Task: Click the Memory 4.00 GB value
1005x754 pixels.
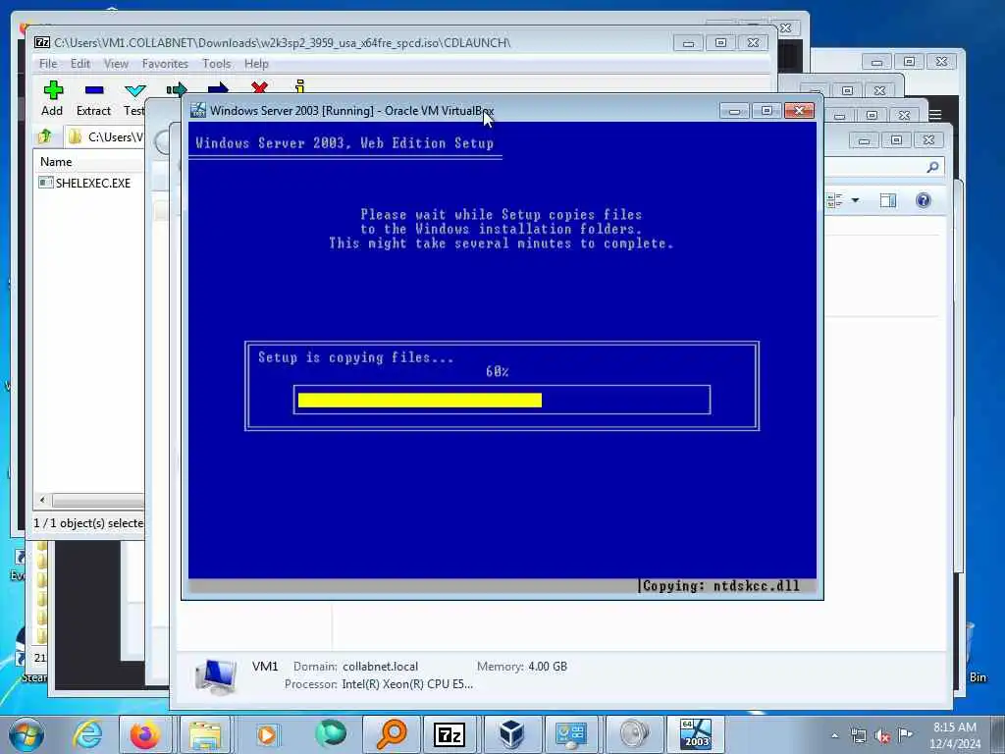Action: click(x=548, y=667)
